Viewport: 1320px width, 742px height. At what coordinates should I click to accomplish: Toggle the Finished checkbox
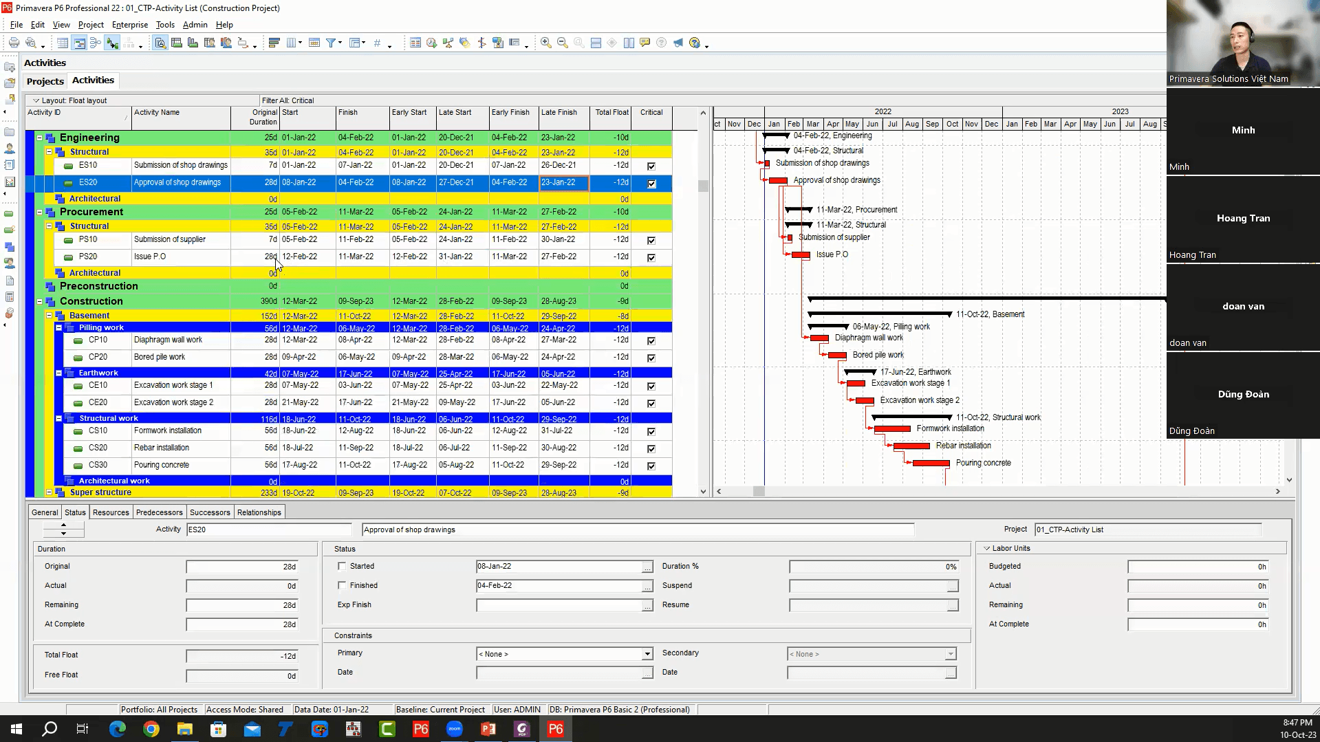[x=342, y=585]
